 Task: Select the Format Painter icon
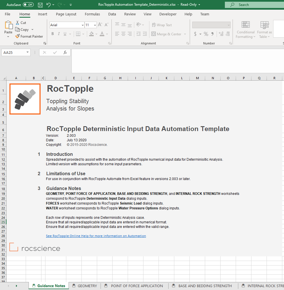pos(18,36)
